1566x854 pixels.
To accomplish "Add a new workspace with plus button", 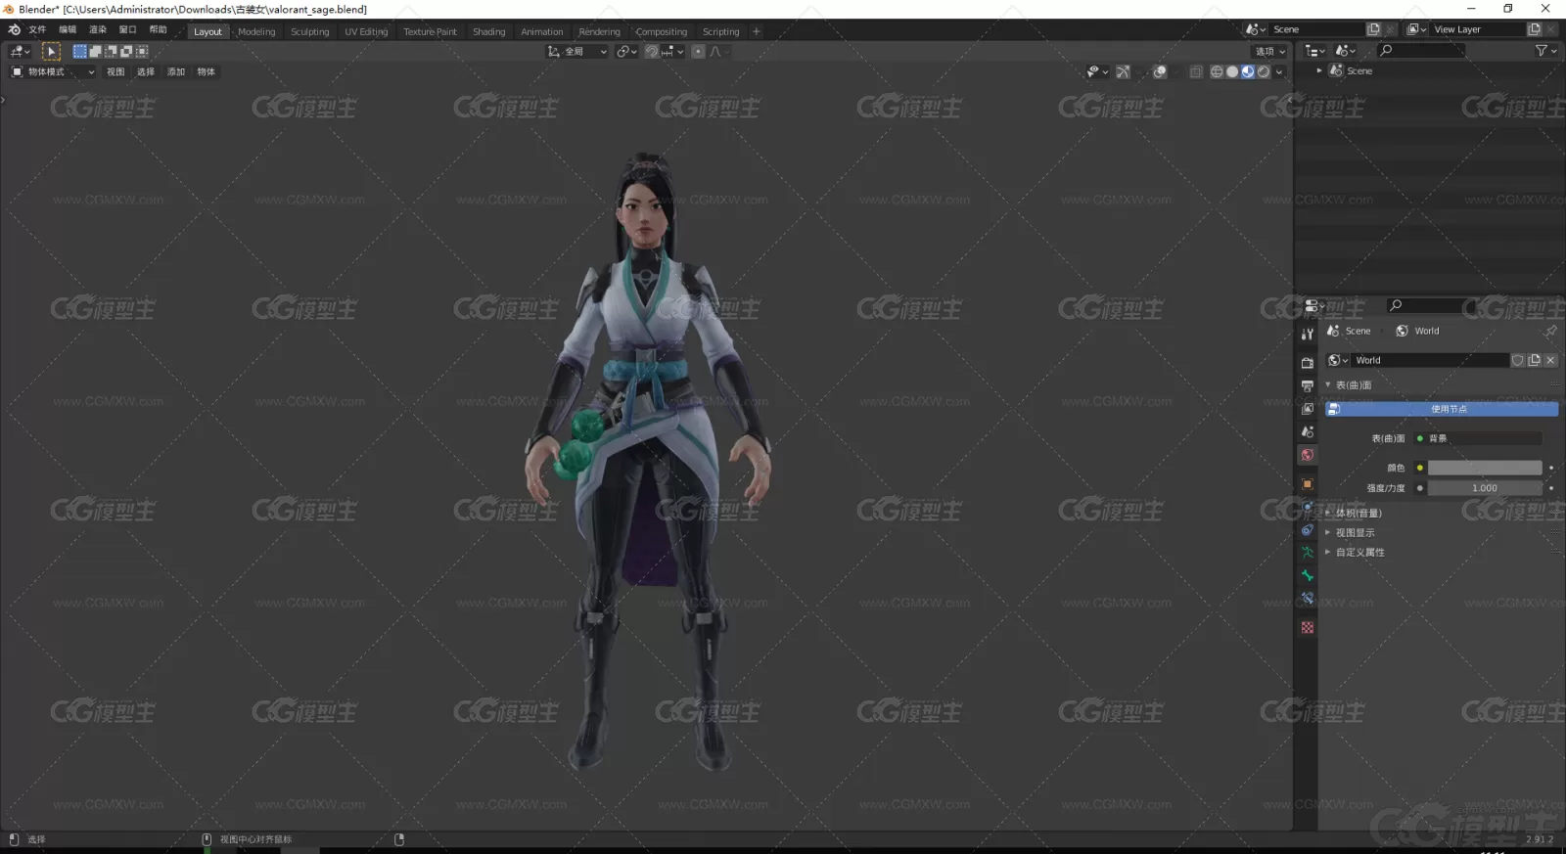I will (756, 32).
